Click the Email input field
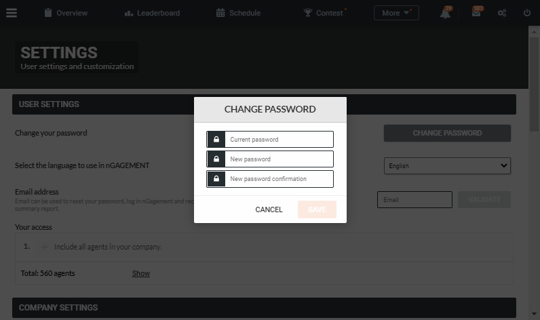Screen dimensions: 540x320 click(414, 199)
